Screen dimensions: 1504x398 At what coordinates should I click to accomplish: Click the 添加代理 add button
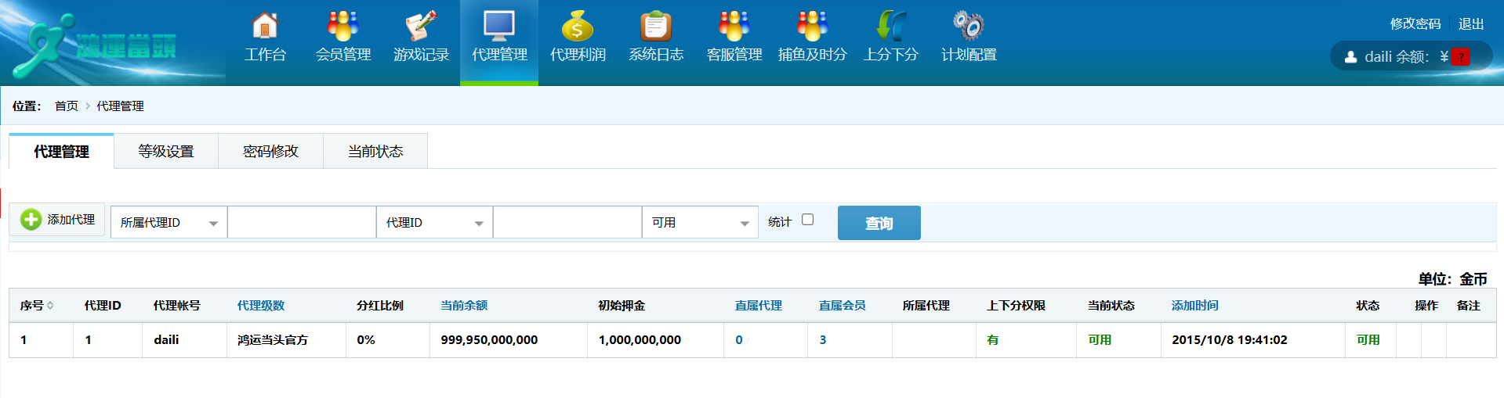(x=58, y=220)
